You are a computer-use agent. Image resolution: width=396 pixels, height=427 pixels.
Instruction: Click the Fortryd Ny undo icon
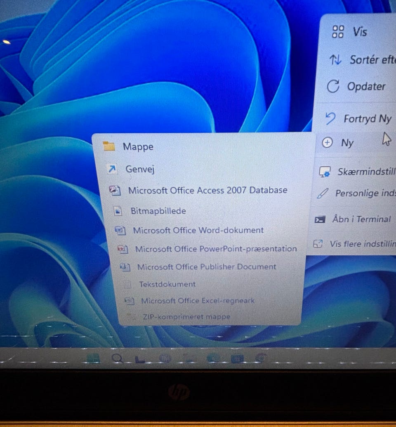(330, 119)
